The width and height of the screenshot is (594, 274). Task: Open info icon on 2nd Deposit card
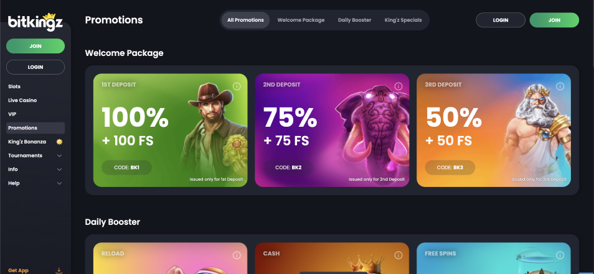398,86
